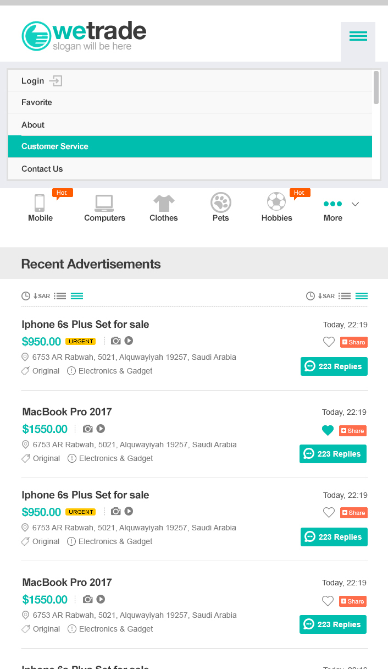Play video of the first MacBook Pro listing
Screen dimensions: 388x669
(101, 429)
